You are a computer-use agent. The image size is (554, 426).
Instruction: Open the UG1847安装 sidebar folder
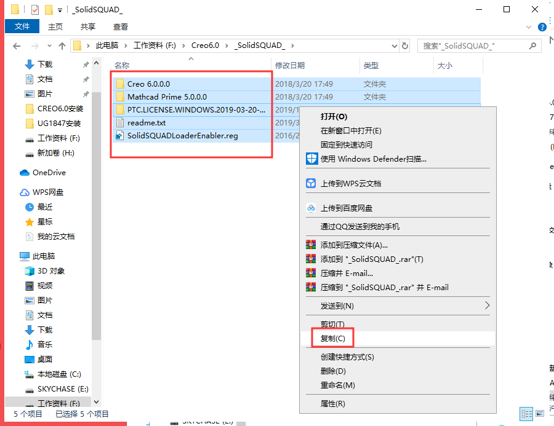click(59, 124)
